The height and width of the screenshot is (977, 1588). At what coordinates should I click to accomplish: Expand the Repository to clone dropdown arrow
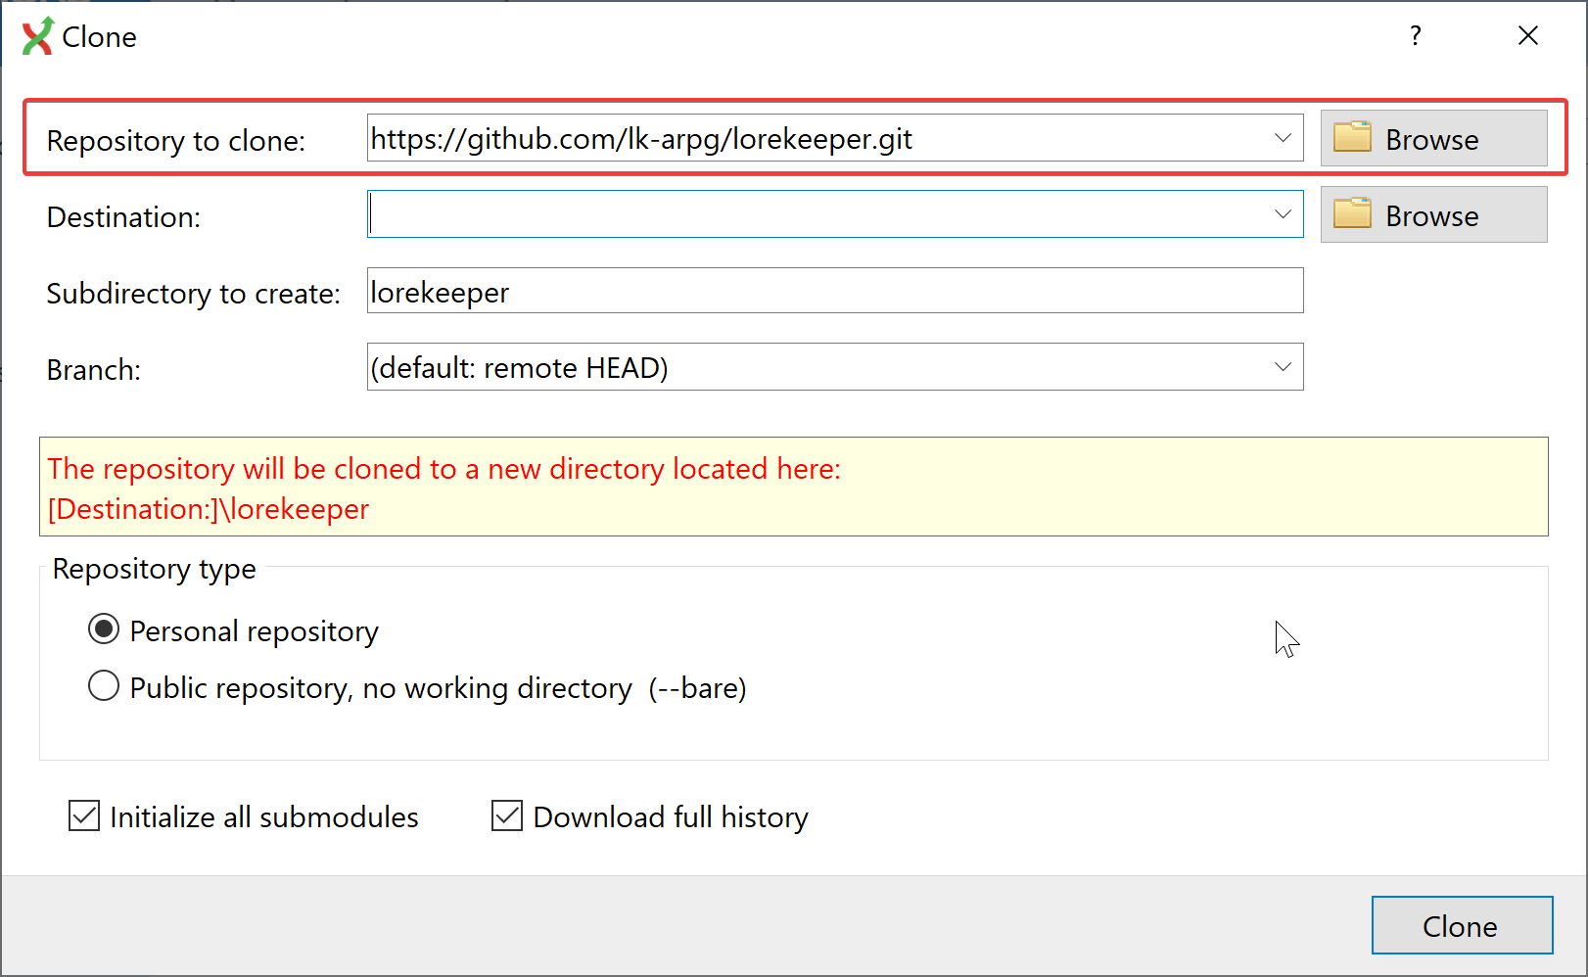coord(1283,139)
